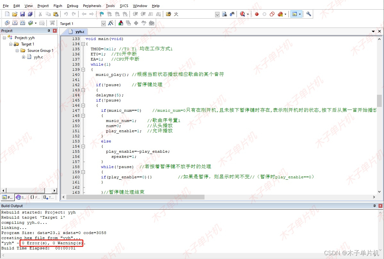The height and width of the screenshot is (259, 384).
Task: Insert a breakpoint with red dot
Action: coord(257,14)
